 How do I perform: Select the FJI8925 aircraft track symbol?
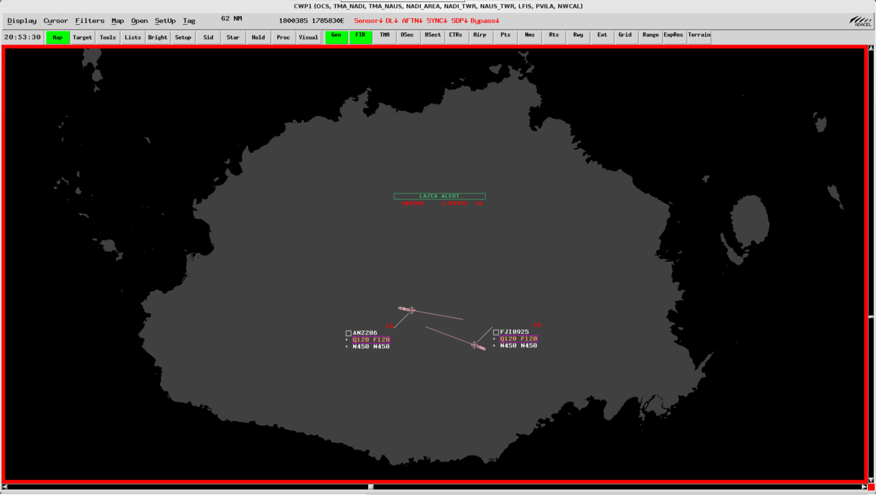pyautogui.click(x=474, y=345)
